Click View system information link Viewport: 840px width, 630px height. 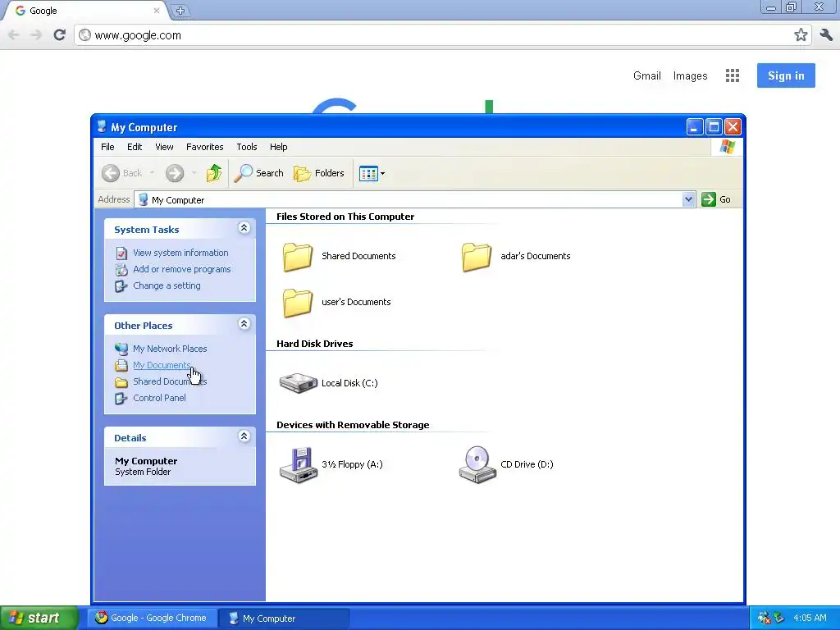tap(180, 253)
